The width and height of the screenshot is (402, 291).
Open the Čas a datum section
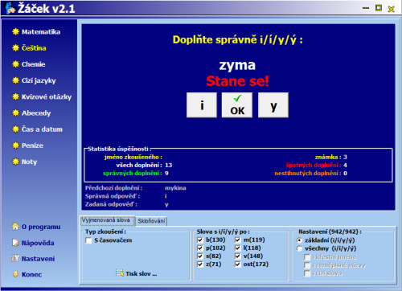point(42,129)
